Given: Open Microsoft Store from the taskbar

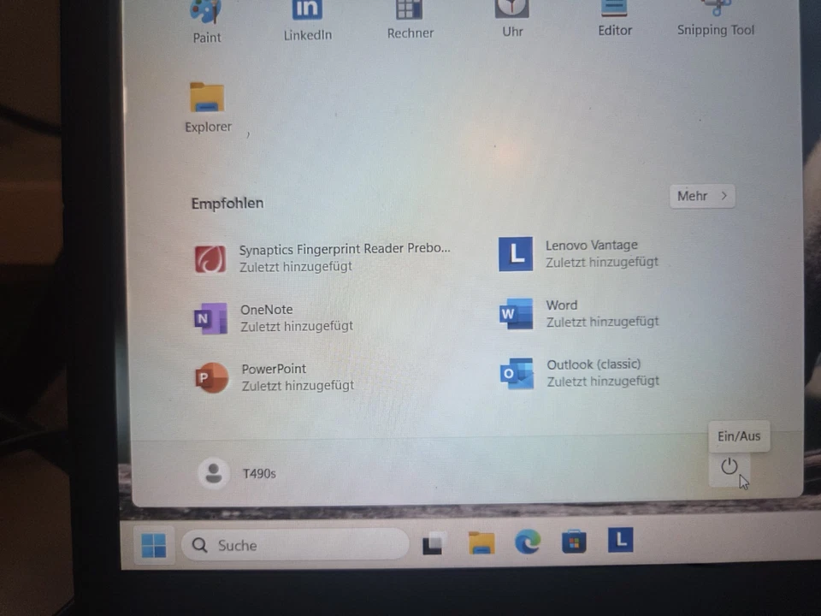Looking at the screenshot, I should point(573,542).
